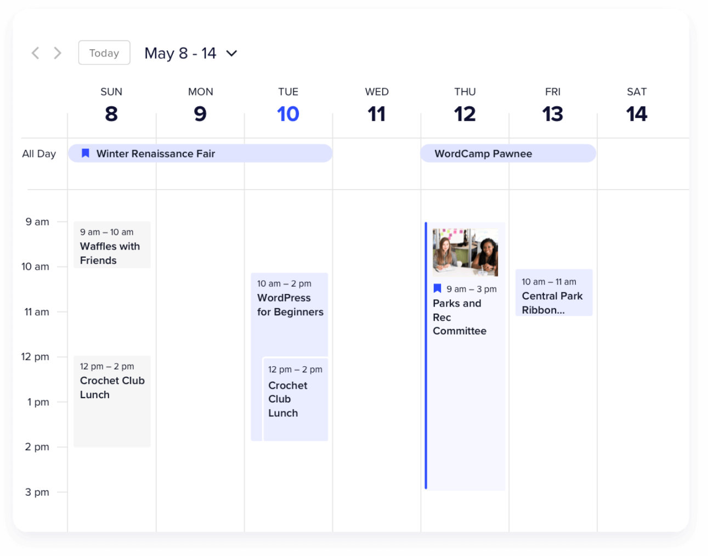Open the WordCamp Pawnee all-day event

(508, 154)
